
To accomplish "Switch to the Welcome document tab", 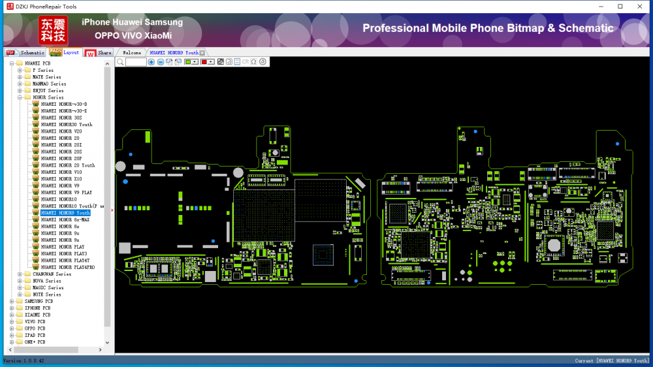I will 132,53.
